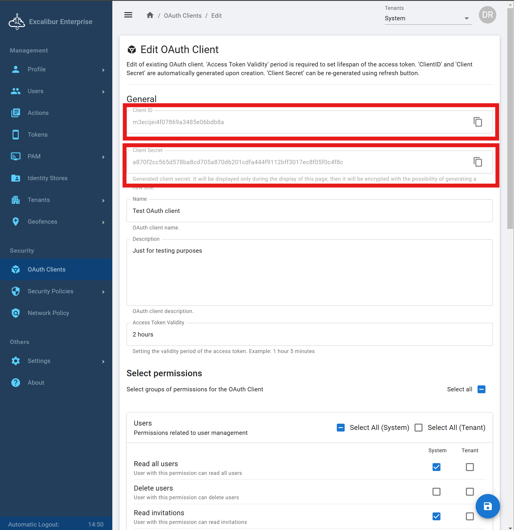Open Identity Stores from sidebar
The width and height of the screenshot is (514, 530).
click(47, 178)
